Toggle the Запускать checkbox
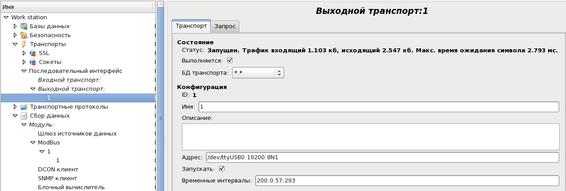This screenshot has width=566, height=191. coord(222,169)
